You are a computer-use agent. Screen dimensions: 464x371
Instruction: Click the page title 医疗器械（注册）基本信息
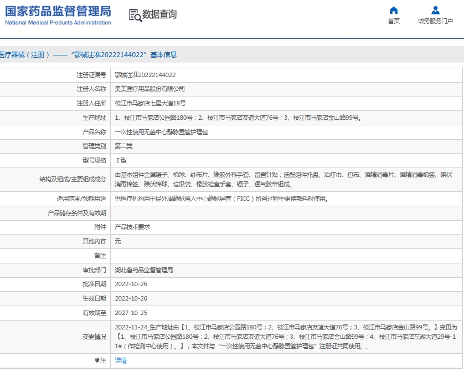point(88,54)
